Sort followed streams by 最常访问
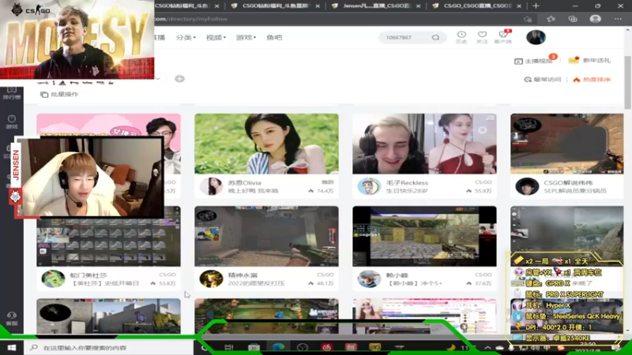The height and width of the screenshot is (355, 632). pos(543,80)
